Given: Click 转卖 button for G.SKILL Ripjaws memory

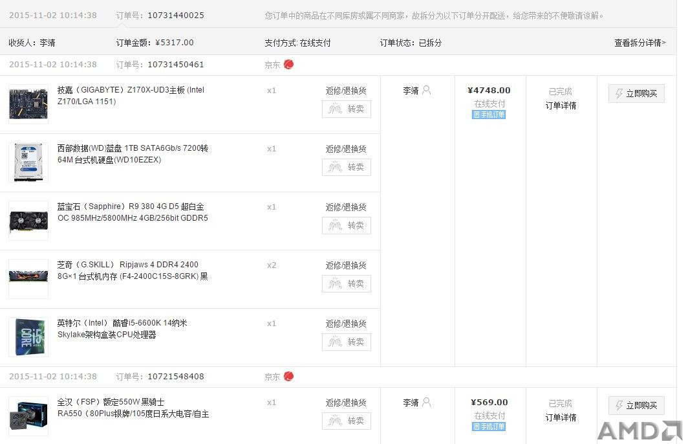Looking at the screenshot, I should click(347, 283).
